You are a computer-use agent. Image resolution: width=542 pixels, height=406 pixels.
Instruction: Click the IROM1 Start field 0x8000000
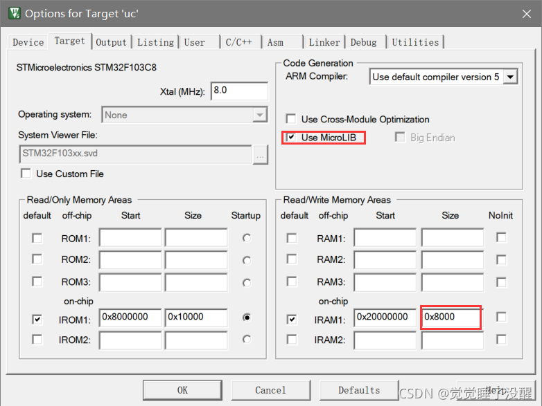(130, 317)
